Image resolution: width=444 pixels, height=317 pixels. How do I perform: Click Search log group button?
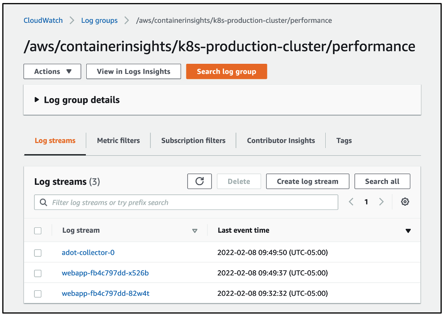pyautogui.click(x=226, y=71)
